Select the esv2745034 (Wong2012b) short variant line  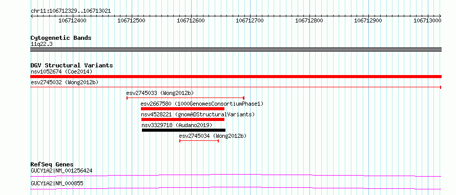click(x=199, y=141)
